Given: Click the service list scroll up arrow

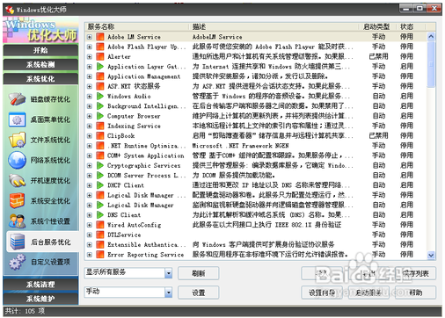Looking at the screenshot, I should [431, 37].
